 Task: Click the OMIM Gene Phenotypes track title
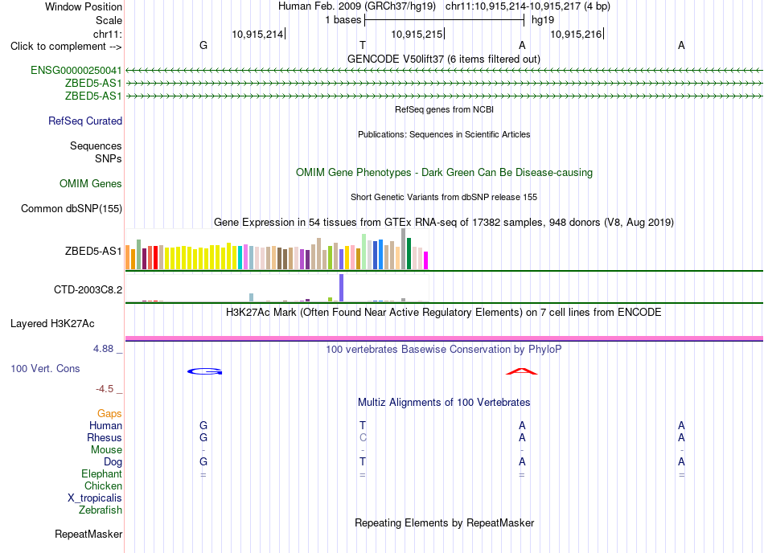[x=445, y=172]
